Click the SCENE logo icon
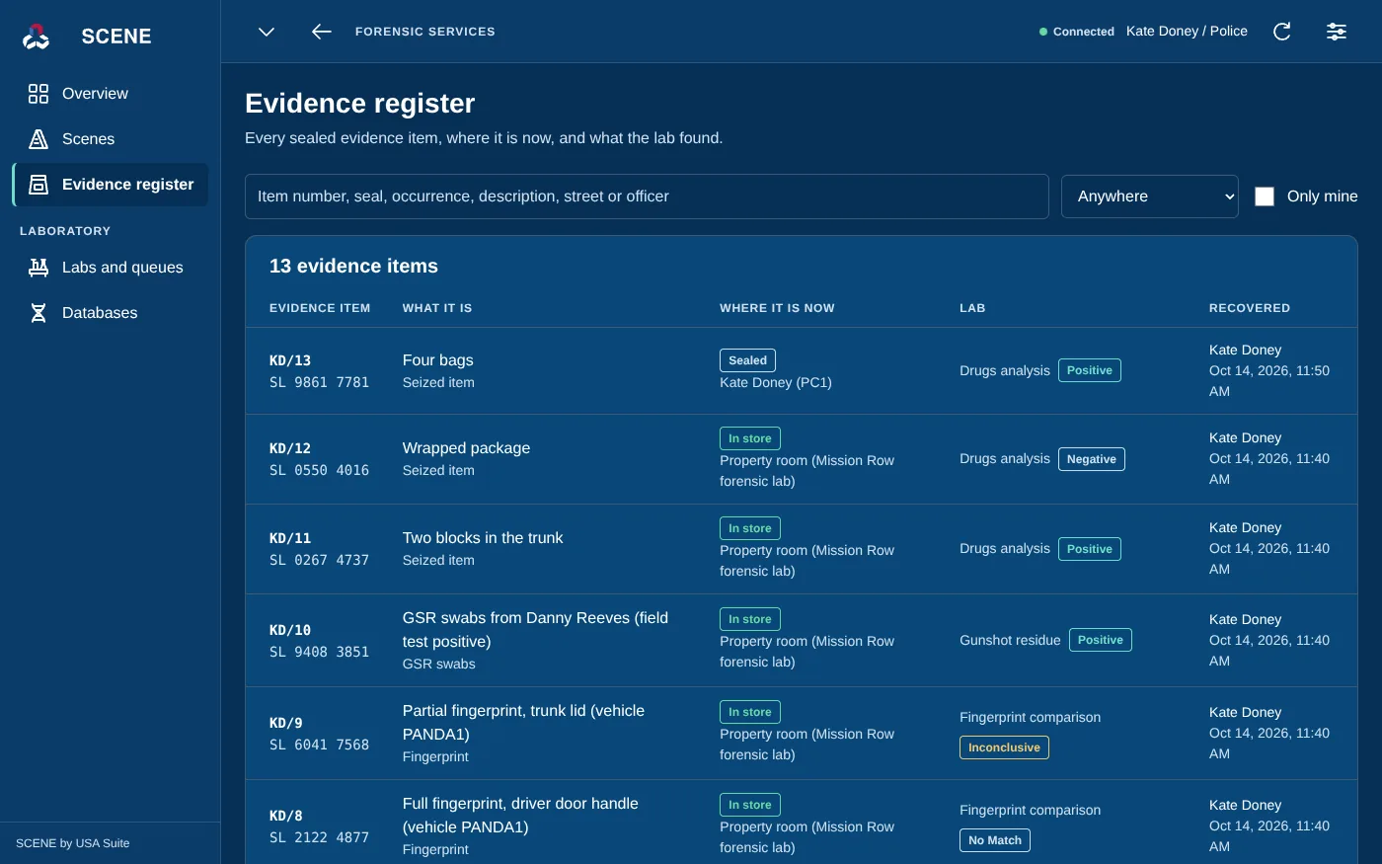Viewport: 1382px width, 864px height. (x=37, y=37)
